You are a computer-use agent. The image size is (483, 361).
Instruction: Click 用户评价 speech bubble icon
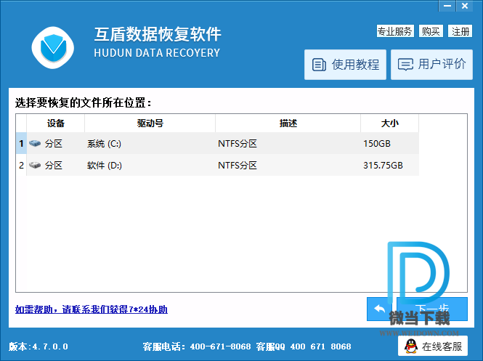(x=405, y=65)
